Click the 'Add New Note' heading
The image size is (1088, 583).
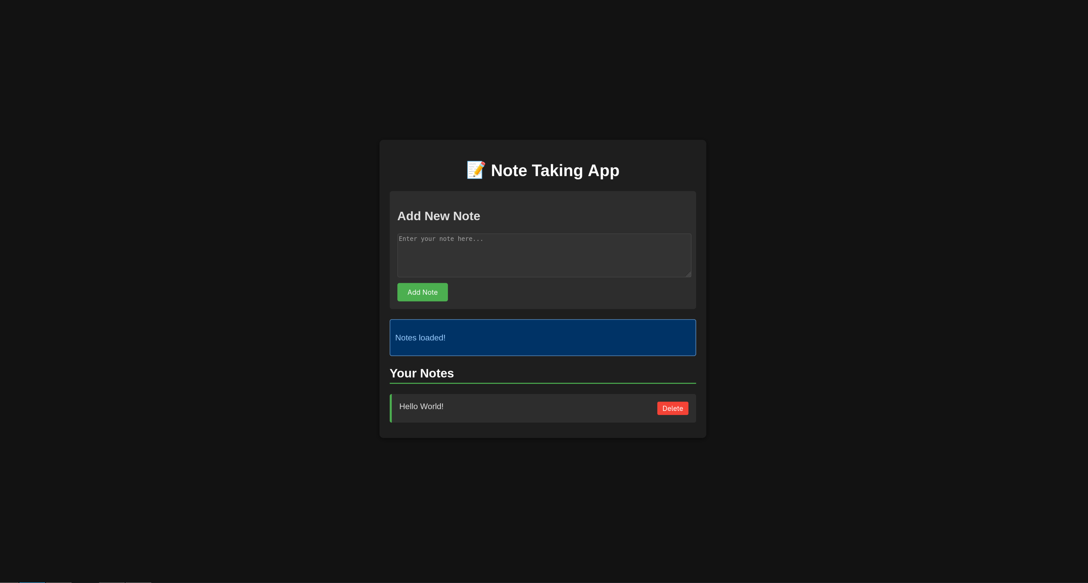[x=439, y=216]
